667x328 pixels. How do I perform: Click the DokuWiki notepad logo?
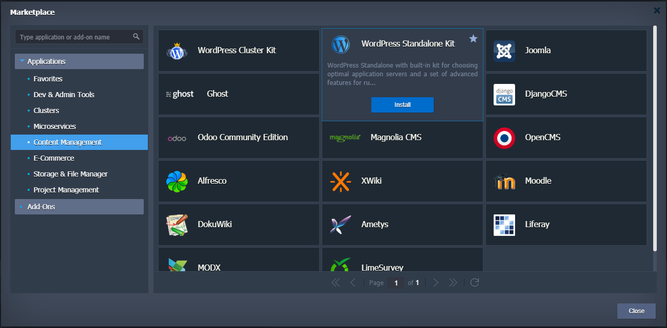pos(177,225)
